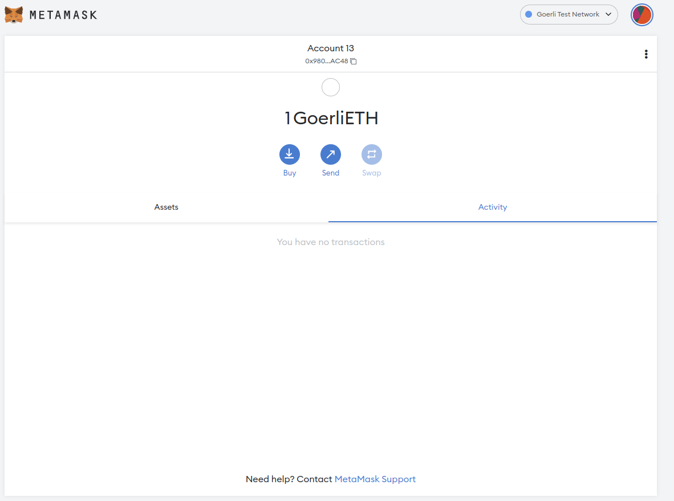Switch to the Assets tab
This screenshot has height=501, width=674.
pyautogui.click(x=167, y=207)
